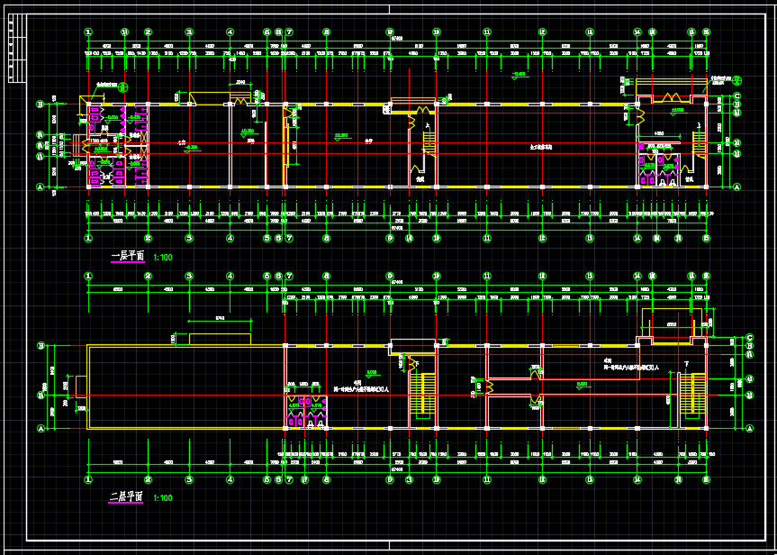Click the 二层平面 drawing title
Viewport: 777px width, 555px height.
click(x=127, y=497)
